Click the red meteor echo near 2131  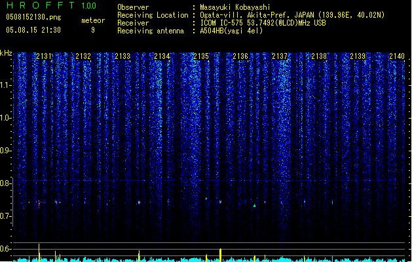(39, 204)
